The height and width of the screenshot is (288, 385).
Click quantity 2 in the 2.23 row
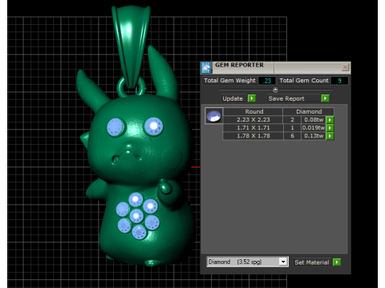coord(292,120)
